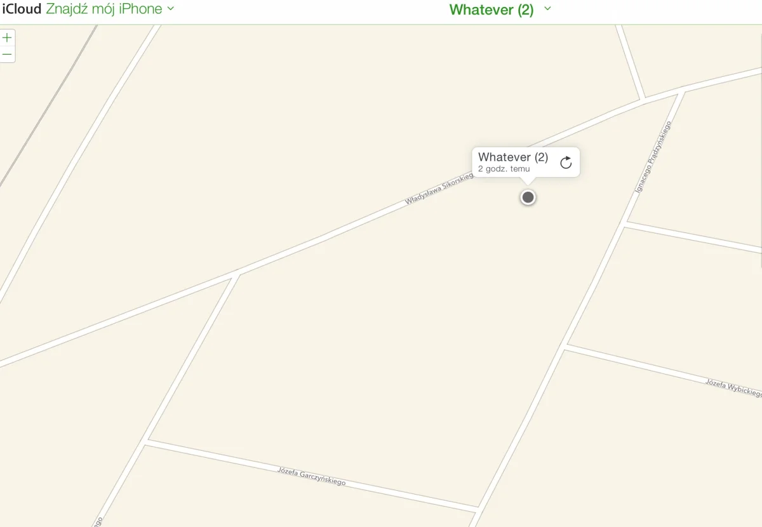The height and width of the screenshot is (527, 762).
Task: Go to iCloud home via iCloud text
Action: click(x=22, y=9)
